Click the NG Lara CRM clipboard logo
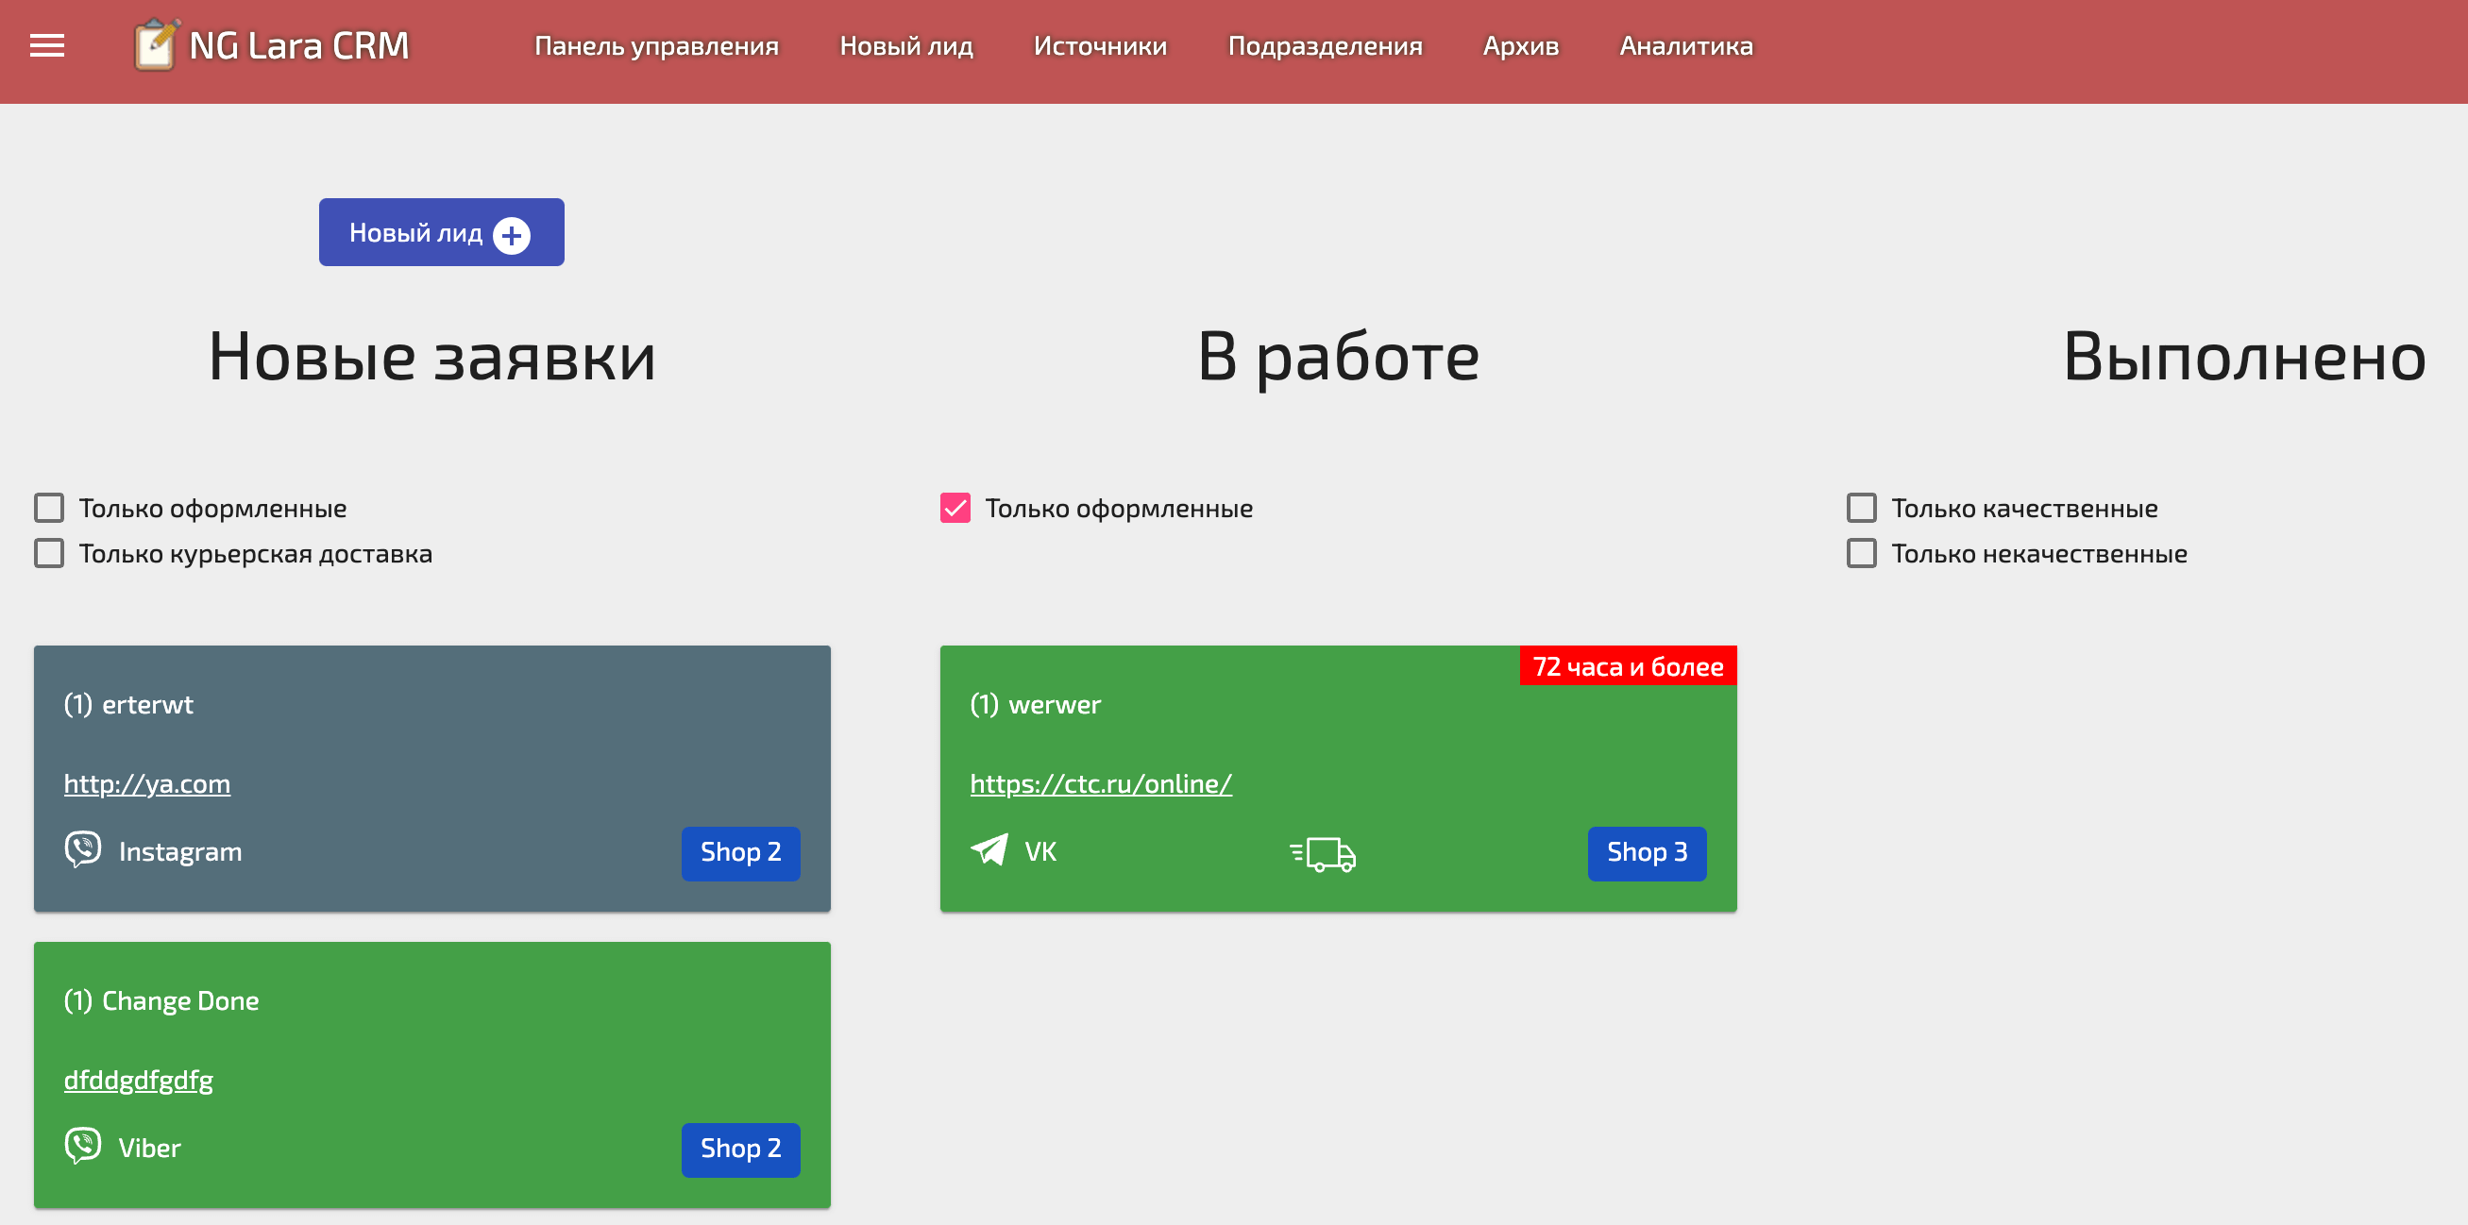The height and width of the screenshot is (1225, 2468). coord(155,45)
